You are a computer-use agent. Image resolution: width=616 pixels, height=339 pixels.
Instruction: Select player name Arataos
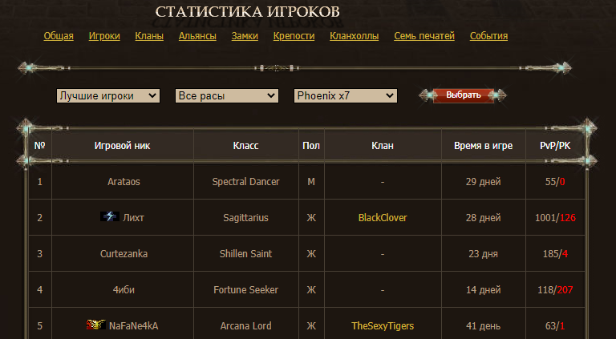tap(124, 182)
